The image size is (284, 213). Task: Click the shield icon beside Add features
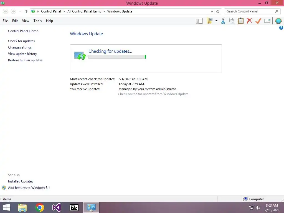[4, 188]
